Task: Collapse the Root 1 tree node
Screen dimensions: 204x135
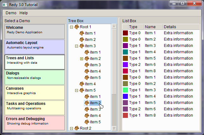Action: [x=71, y=27]
